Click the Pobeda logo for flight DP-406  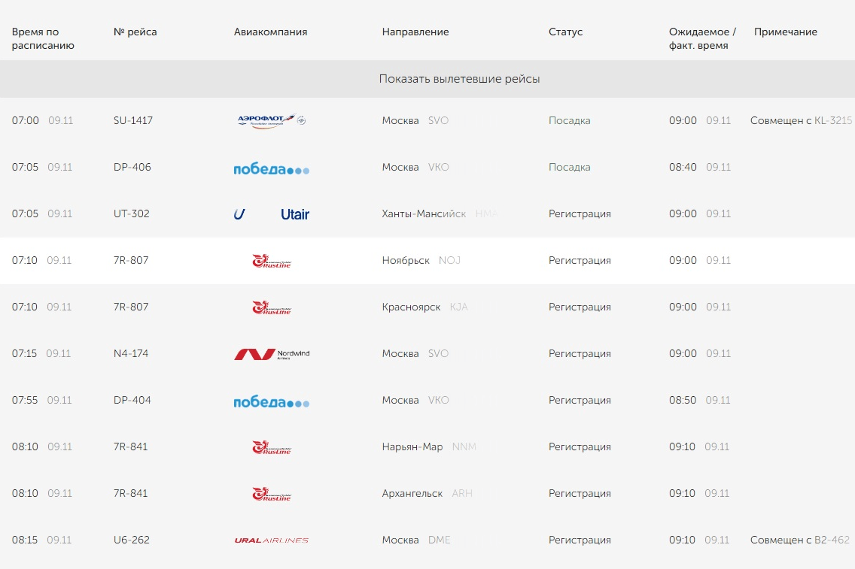272,169
